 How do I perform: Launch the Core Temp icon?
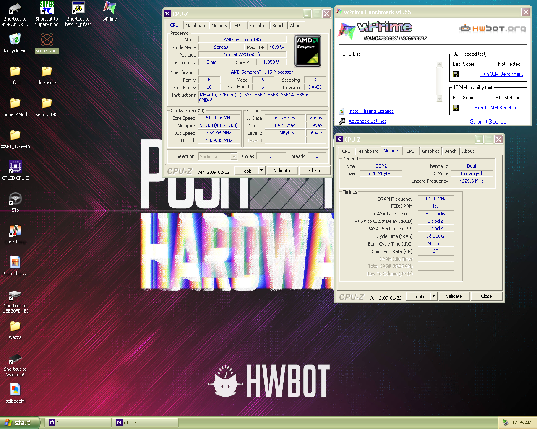15,231
